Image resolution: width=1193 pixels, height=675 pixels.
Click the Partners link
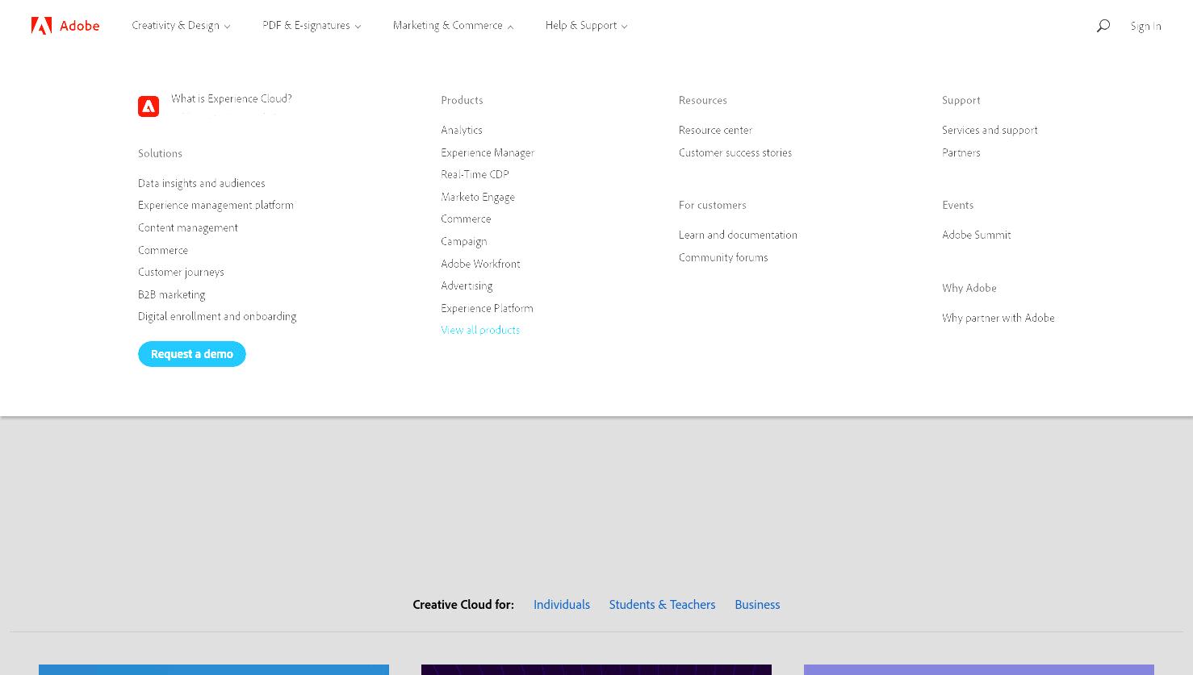[x=961, y=152]
